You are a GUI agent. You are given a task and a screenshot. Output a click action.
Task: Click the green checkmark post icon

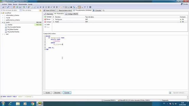tap(51, 7)
